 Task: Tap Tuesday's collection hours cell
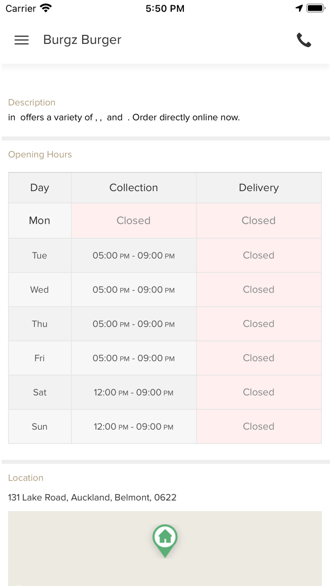coord(133,255)
